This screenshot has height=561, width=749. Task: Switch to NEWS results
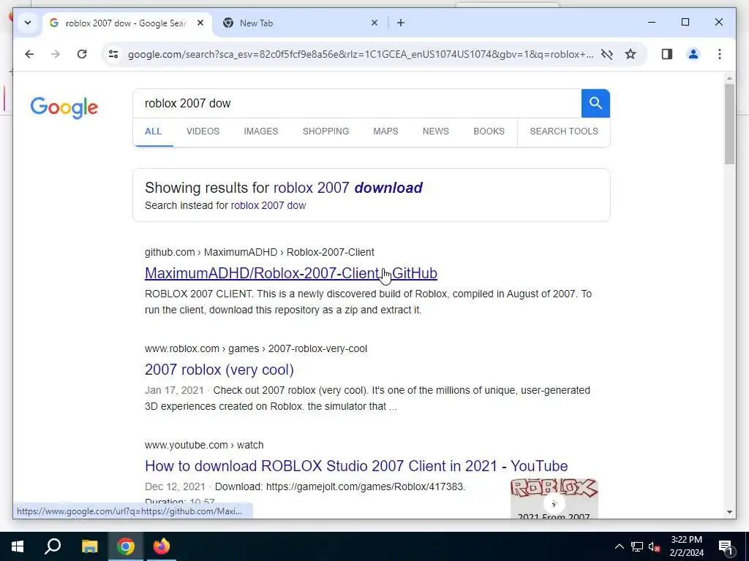436,131
